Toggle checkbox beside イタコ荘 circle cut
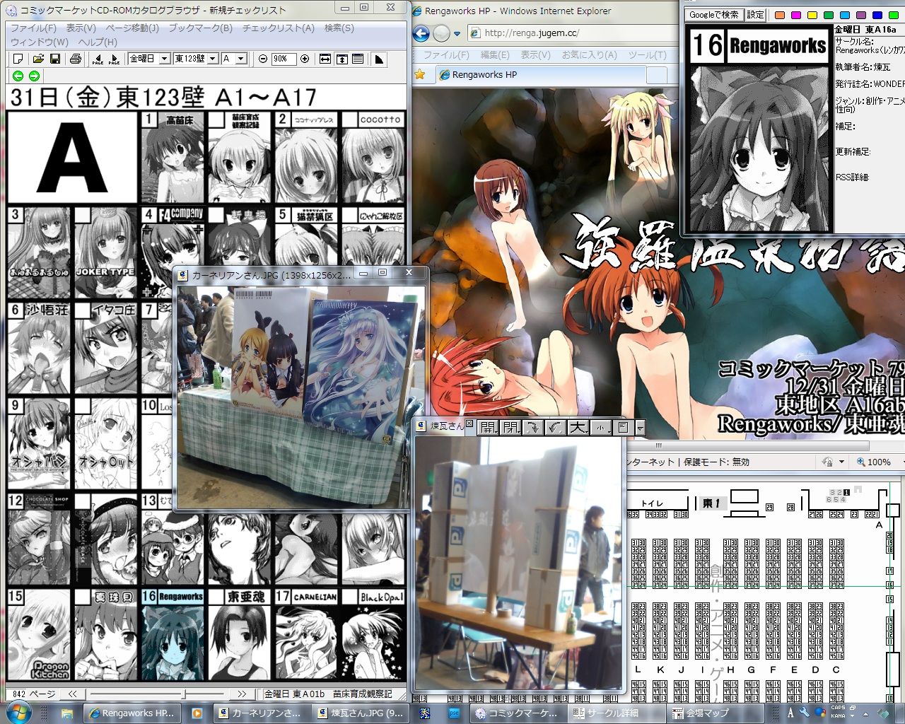The image size is (905, 724). click(82, 310)
